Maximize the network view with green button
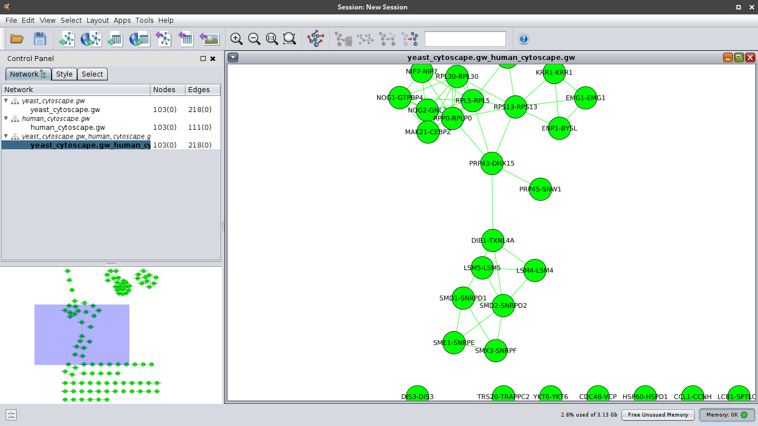The image size is (758, 426). coord(739,57)
